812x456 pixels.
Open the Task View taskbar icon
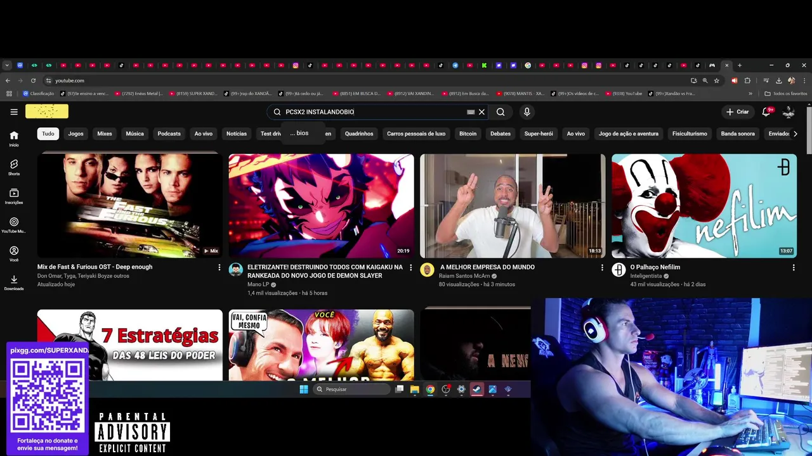[x=399, y=389]
